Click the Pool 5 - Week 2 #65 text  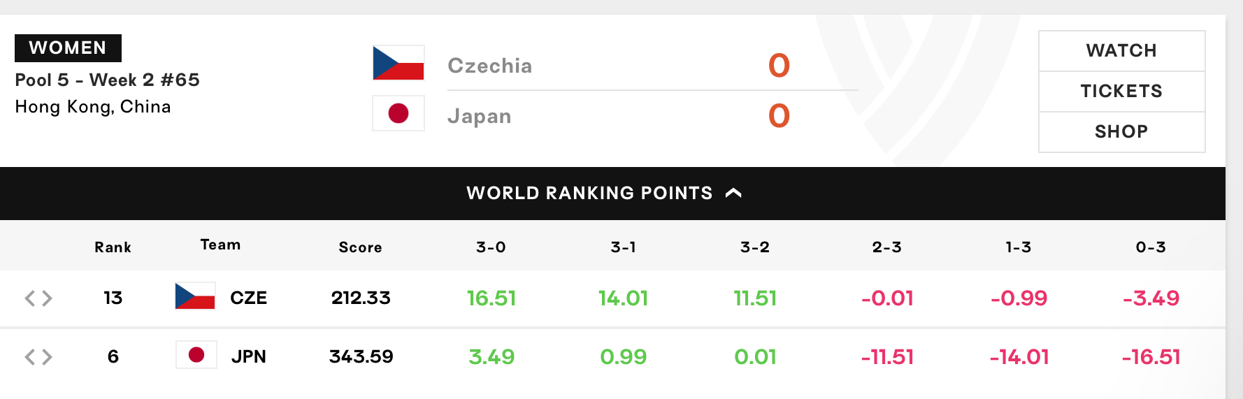tap(108, 80)
